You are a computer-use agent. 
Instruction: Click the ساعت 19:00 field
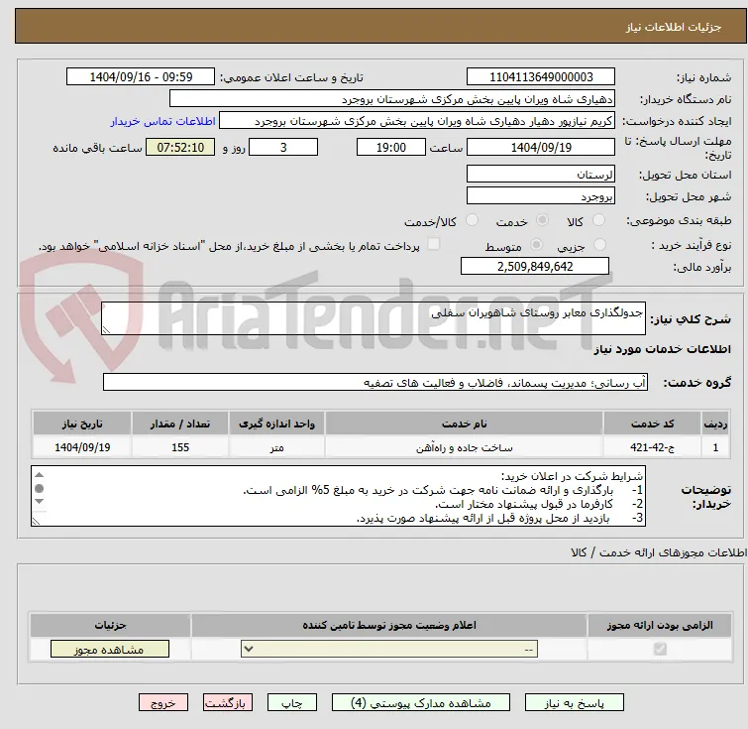coord(391,147)
